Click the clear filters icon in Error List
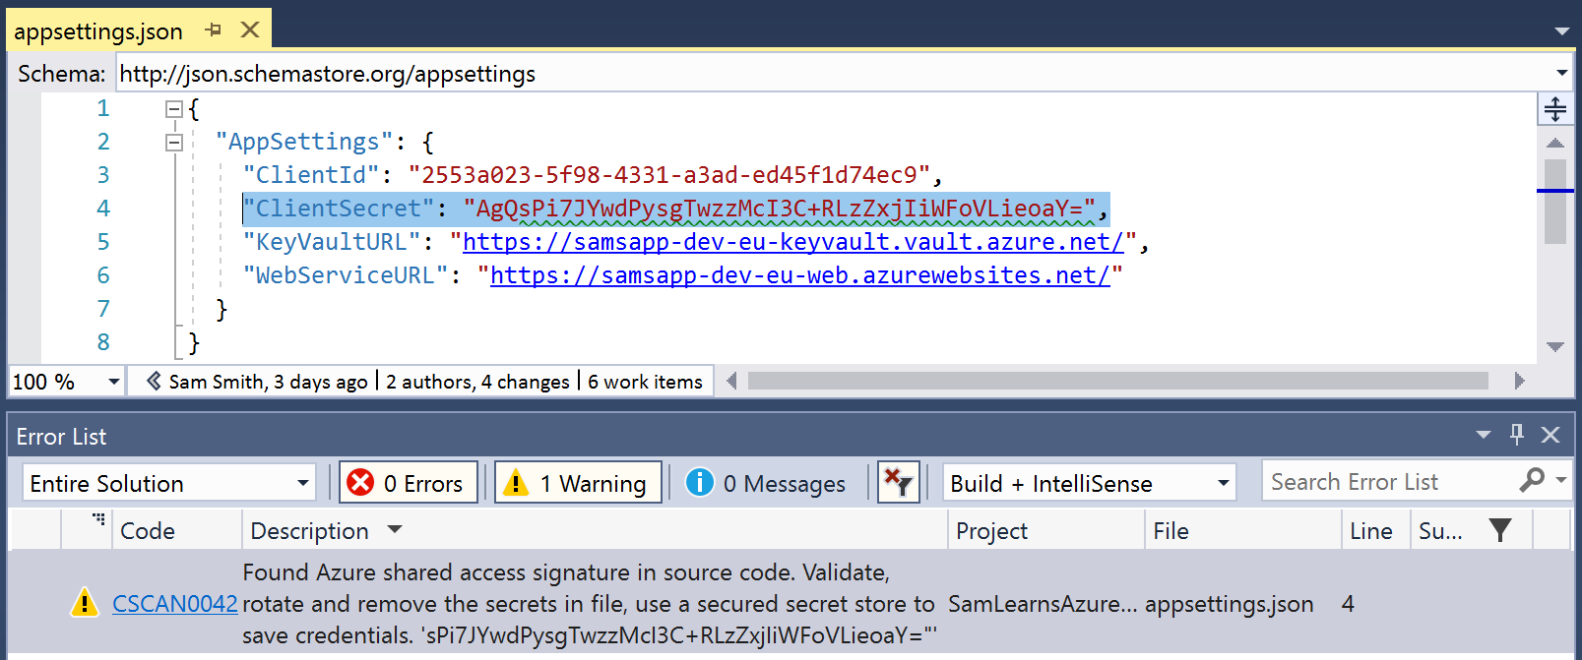The height and width of the screenshot is (660, 1582). pyautogui.click(x=898, y=483)
